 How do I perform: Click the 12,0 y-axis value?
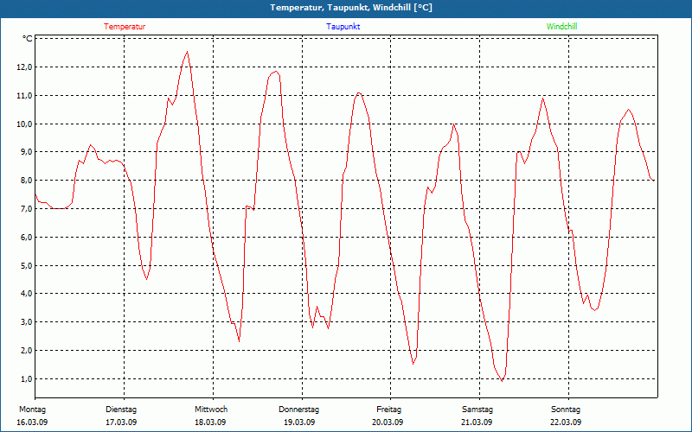click(25, 67)
